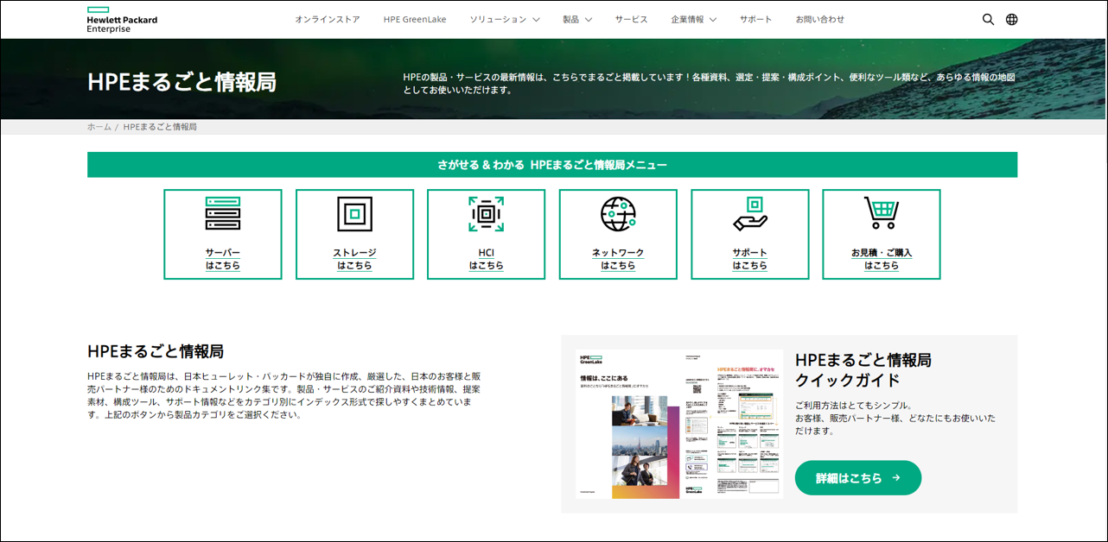Click the ソリューション menu label

[498, 19]
